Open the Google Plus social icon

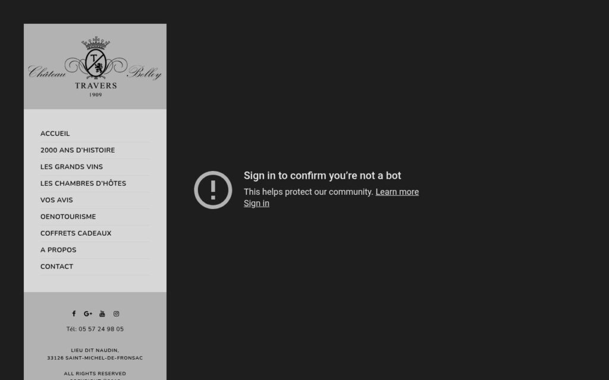click(88, 313)
